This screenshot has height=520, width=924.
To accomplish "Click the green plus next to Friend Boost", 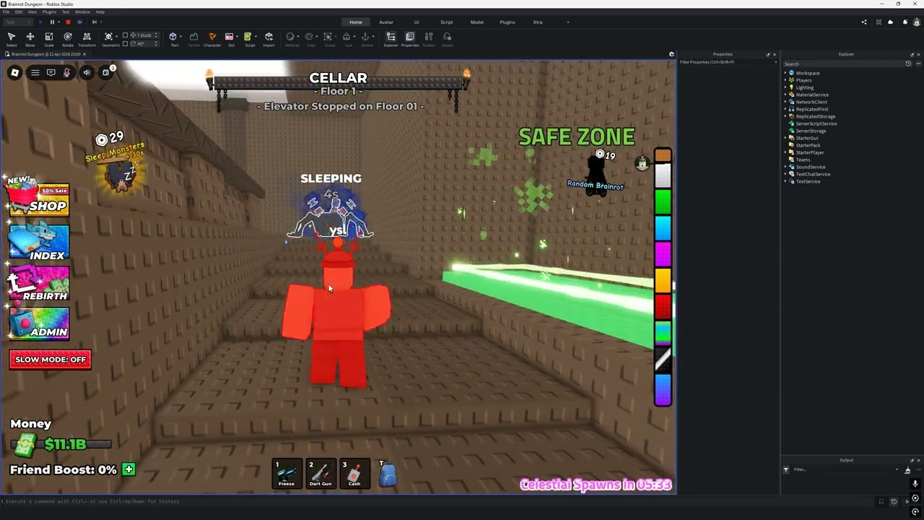I will [128, 469].
